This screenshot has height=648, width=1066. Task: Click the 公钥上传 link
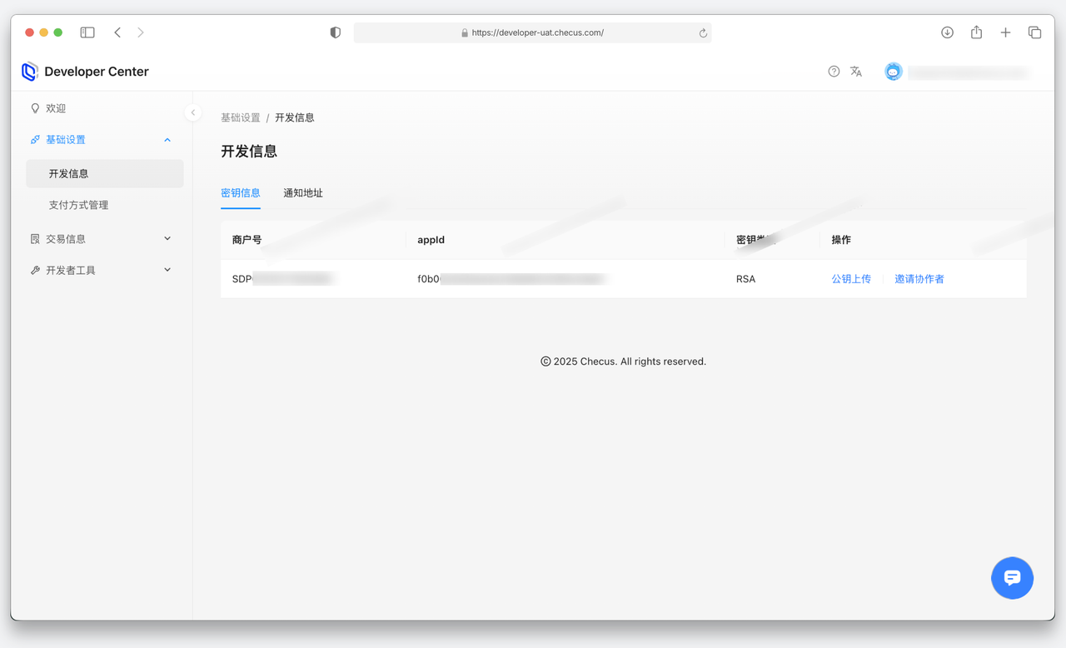point(851,279)
